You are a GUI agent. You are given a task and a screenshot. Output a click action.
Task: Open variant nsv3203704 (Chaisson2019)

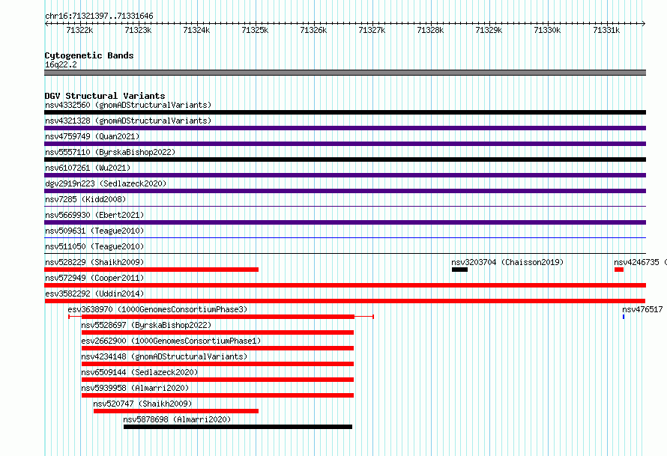tap(507, 262)
